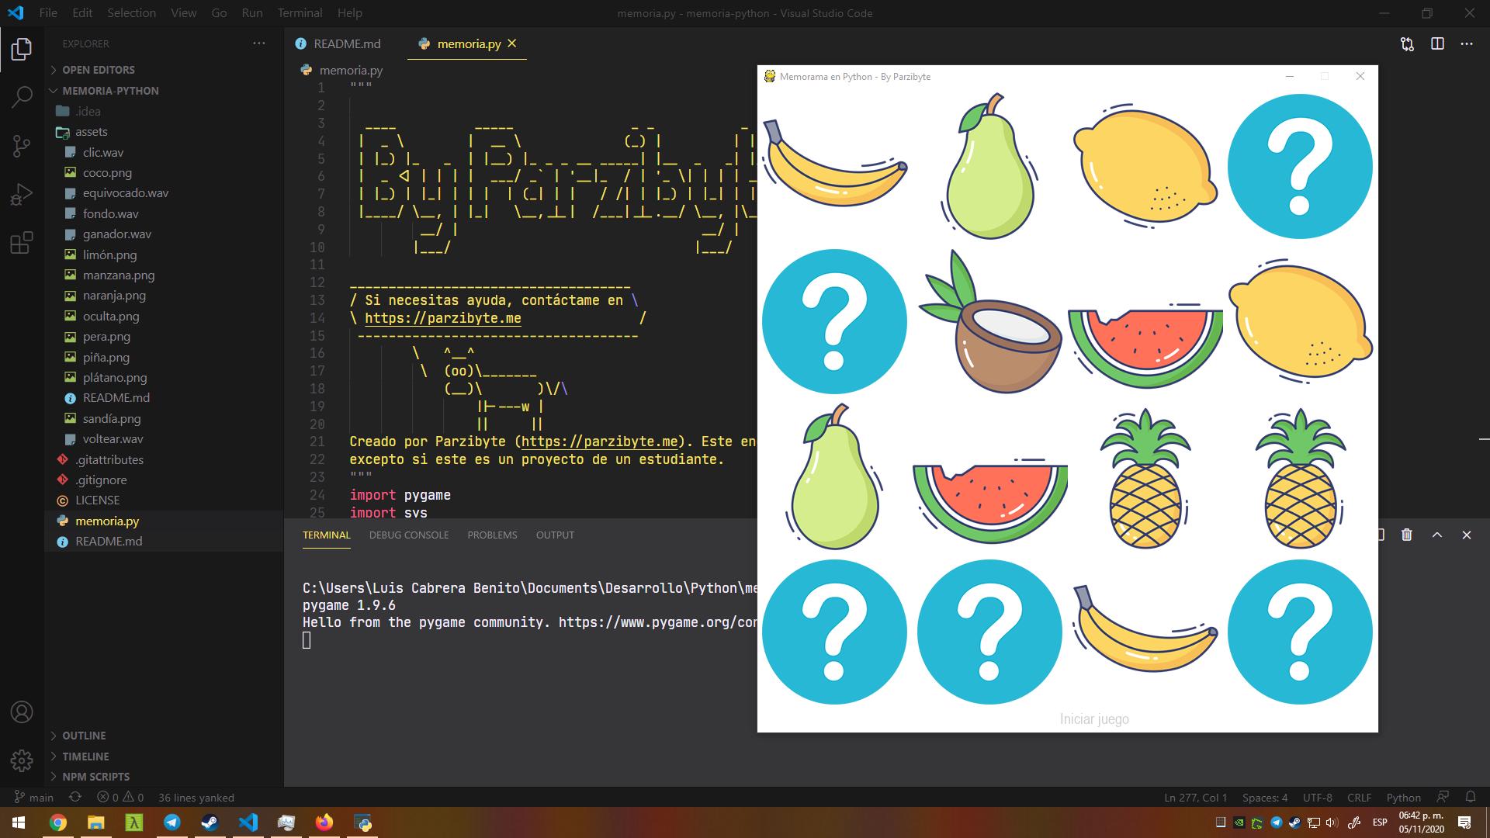Flip the hidden card in top row

[x=1300, y=166]
